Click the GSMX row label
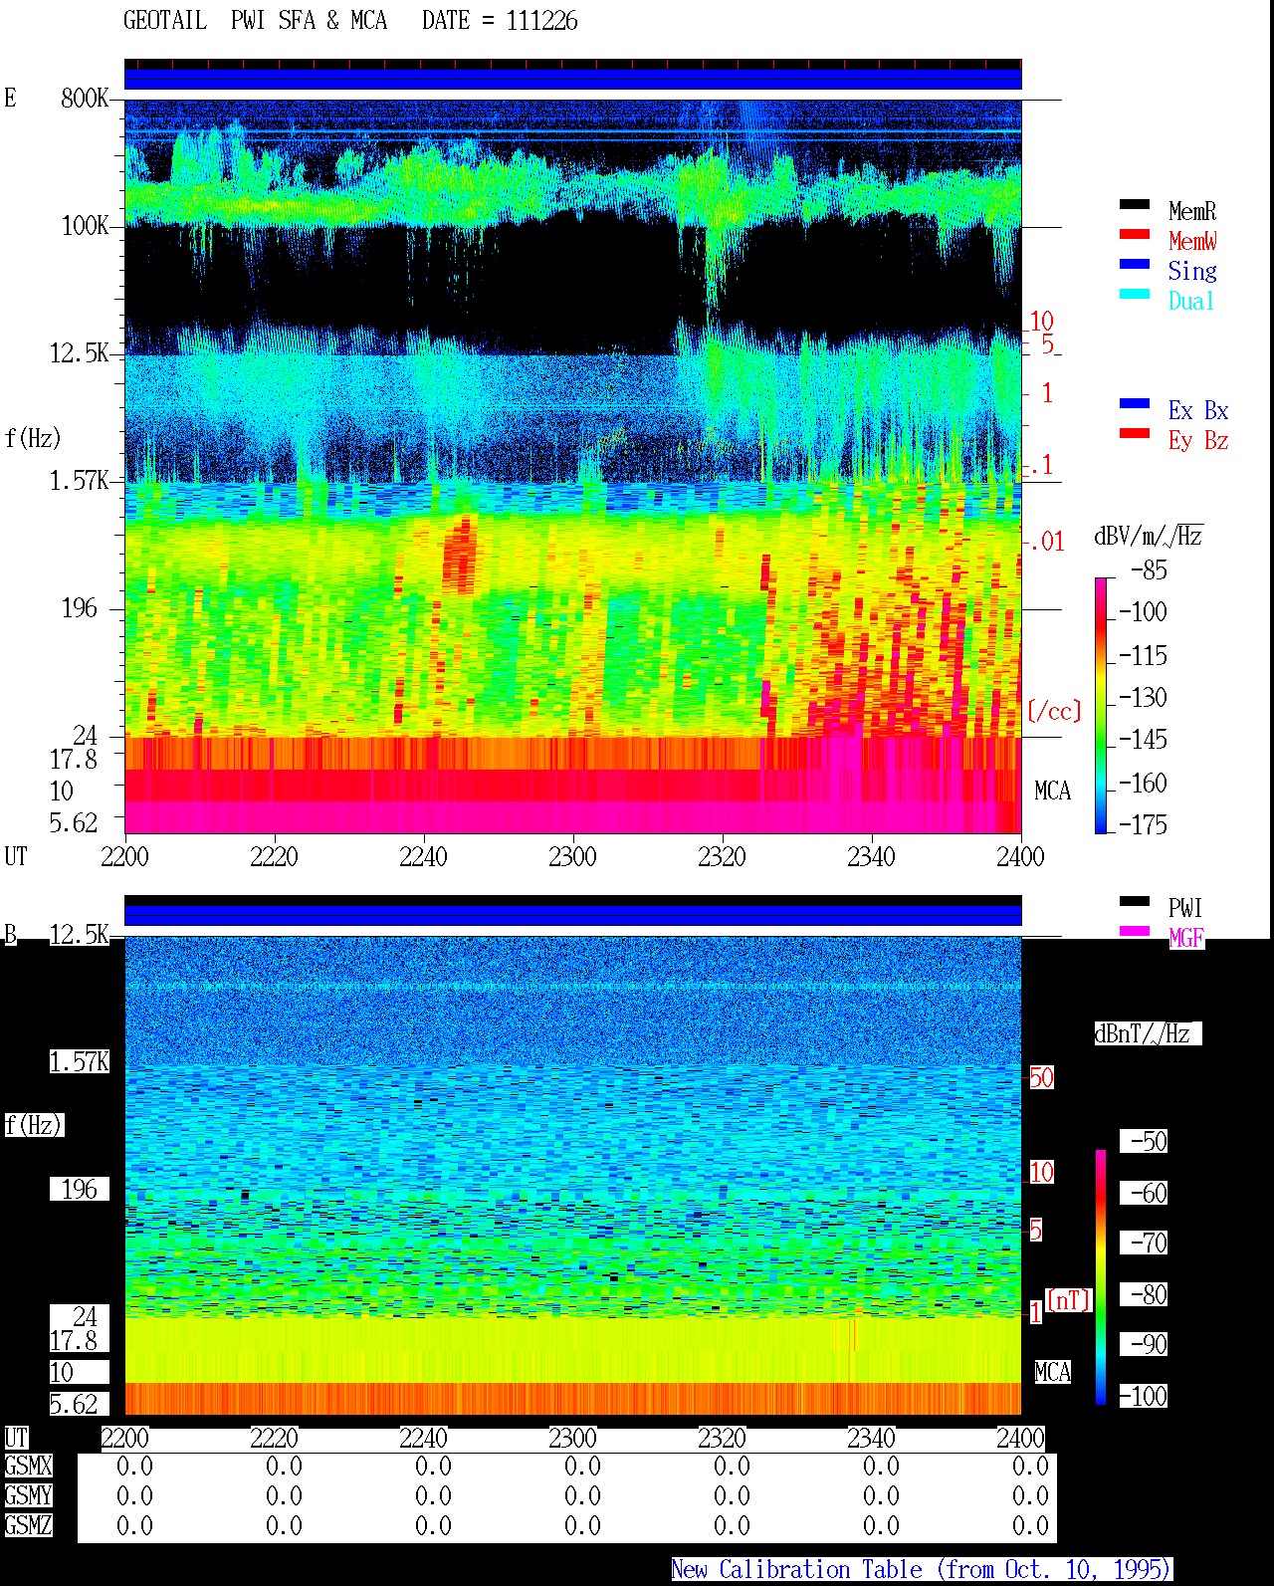Viewport: 1274px width, 1586px height. point(28,1466)
